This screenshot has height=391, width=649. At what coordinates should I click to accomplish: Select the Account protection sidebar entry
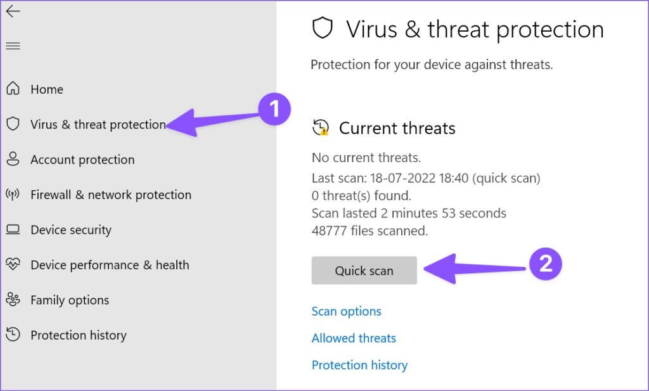(82, 160)
